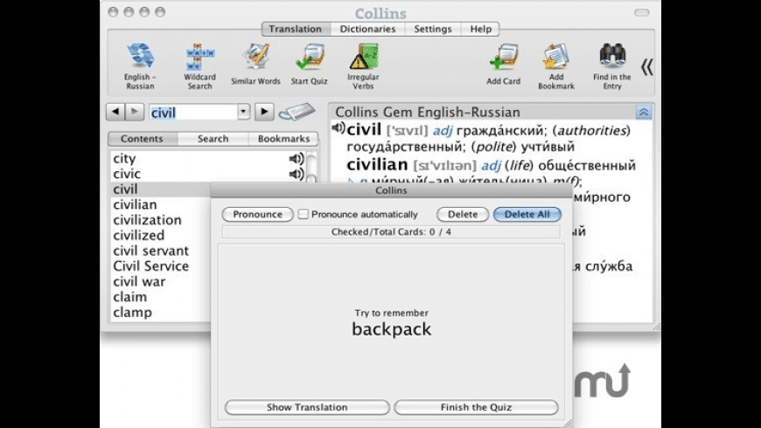Click the quiz word backpack
This screenshot has width=761, height=428.
pos(391,329)
